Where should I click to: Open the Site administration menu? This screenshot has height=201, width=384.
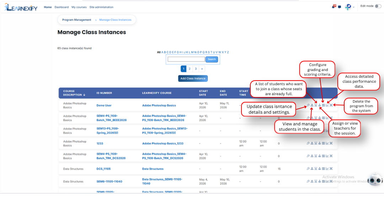tap(101, 7)
